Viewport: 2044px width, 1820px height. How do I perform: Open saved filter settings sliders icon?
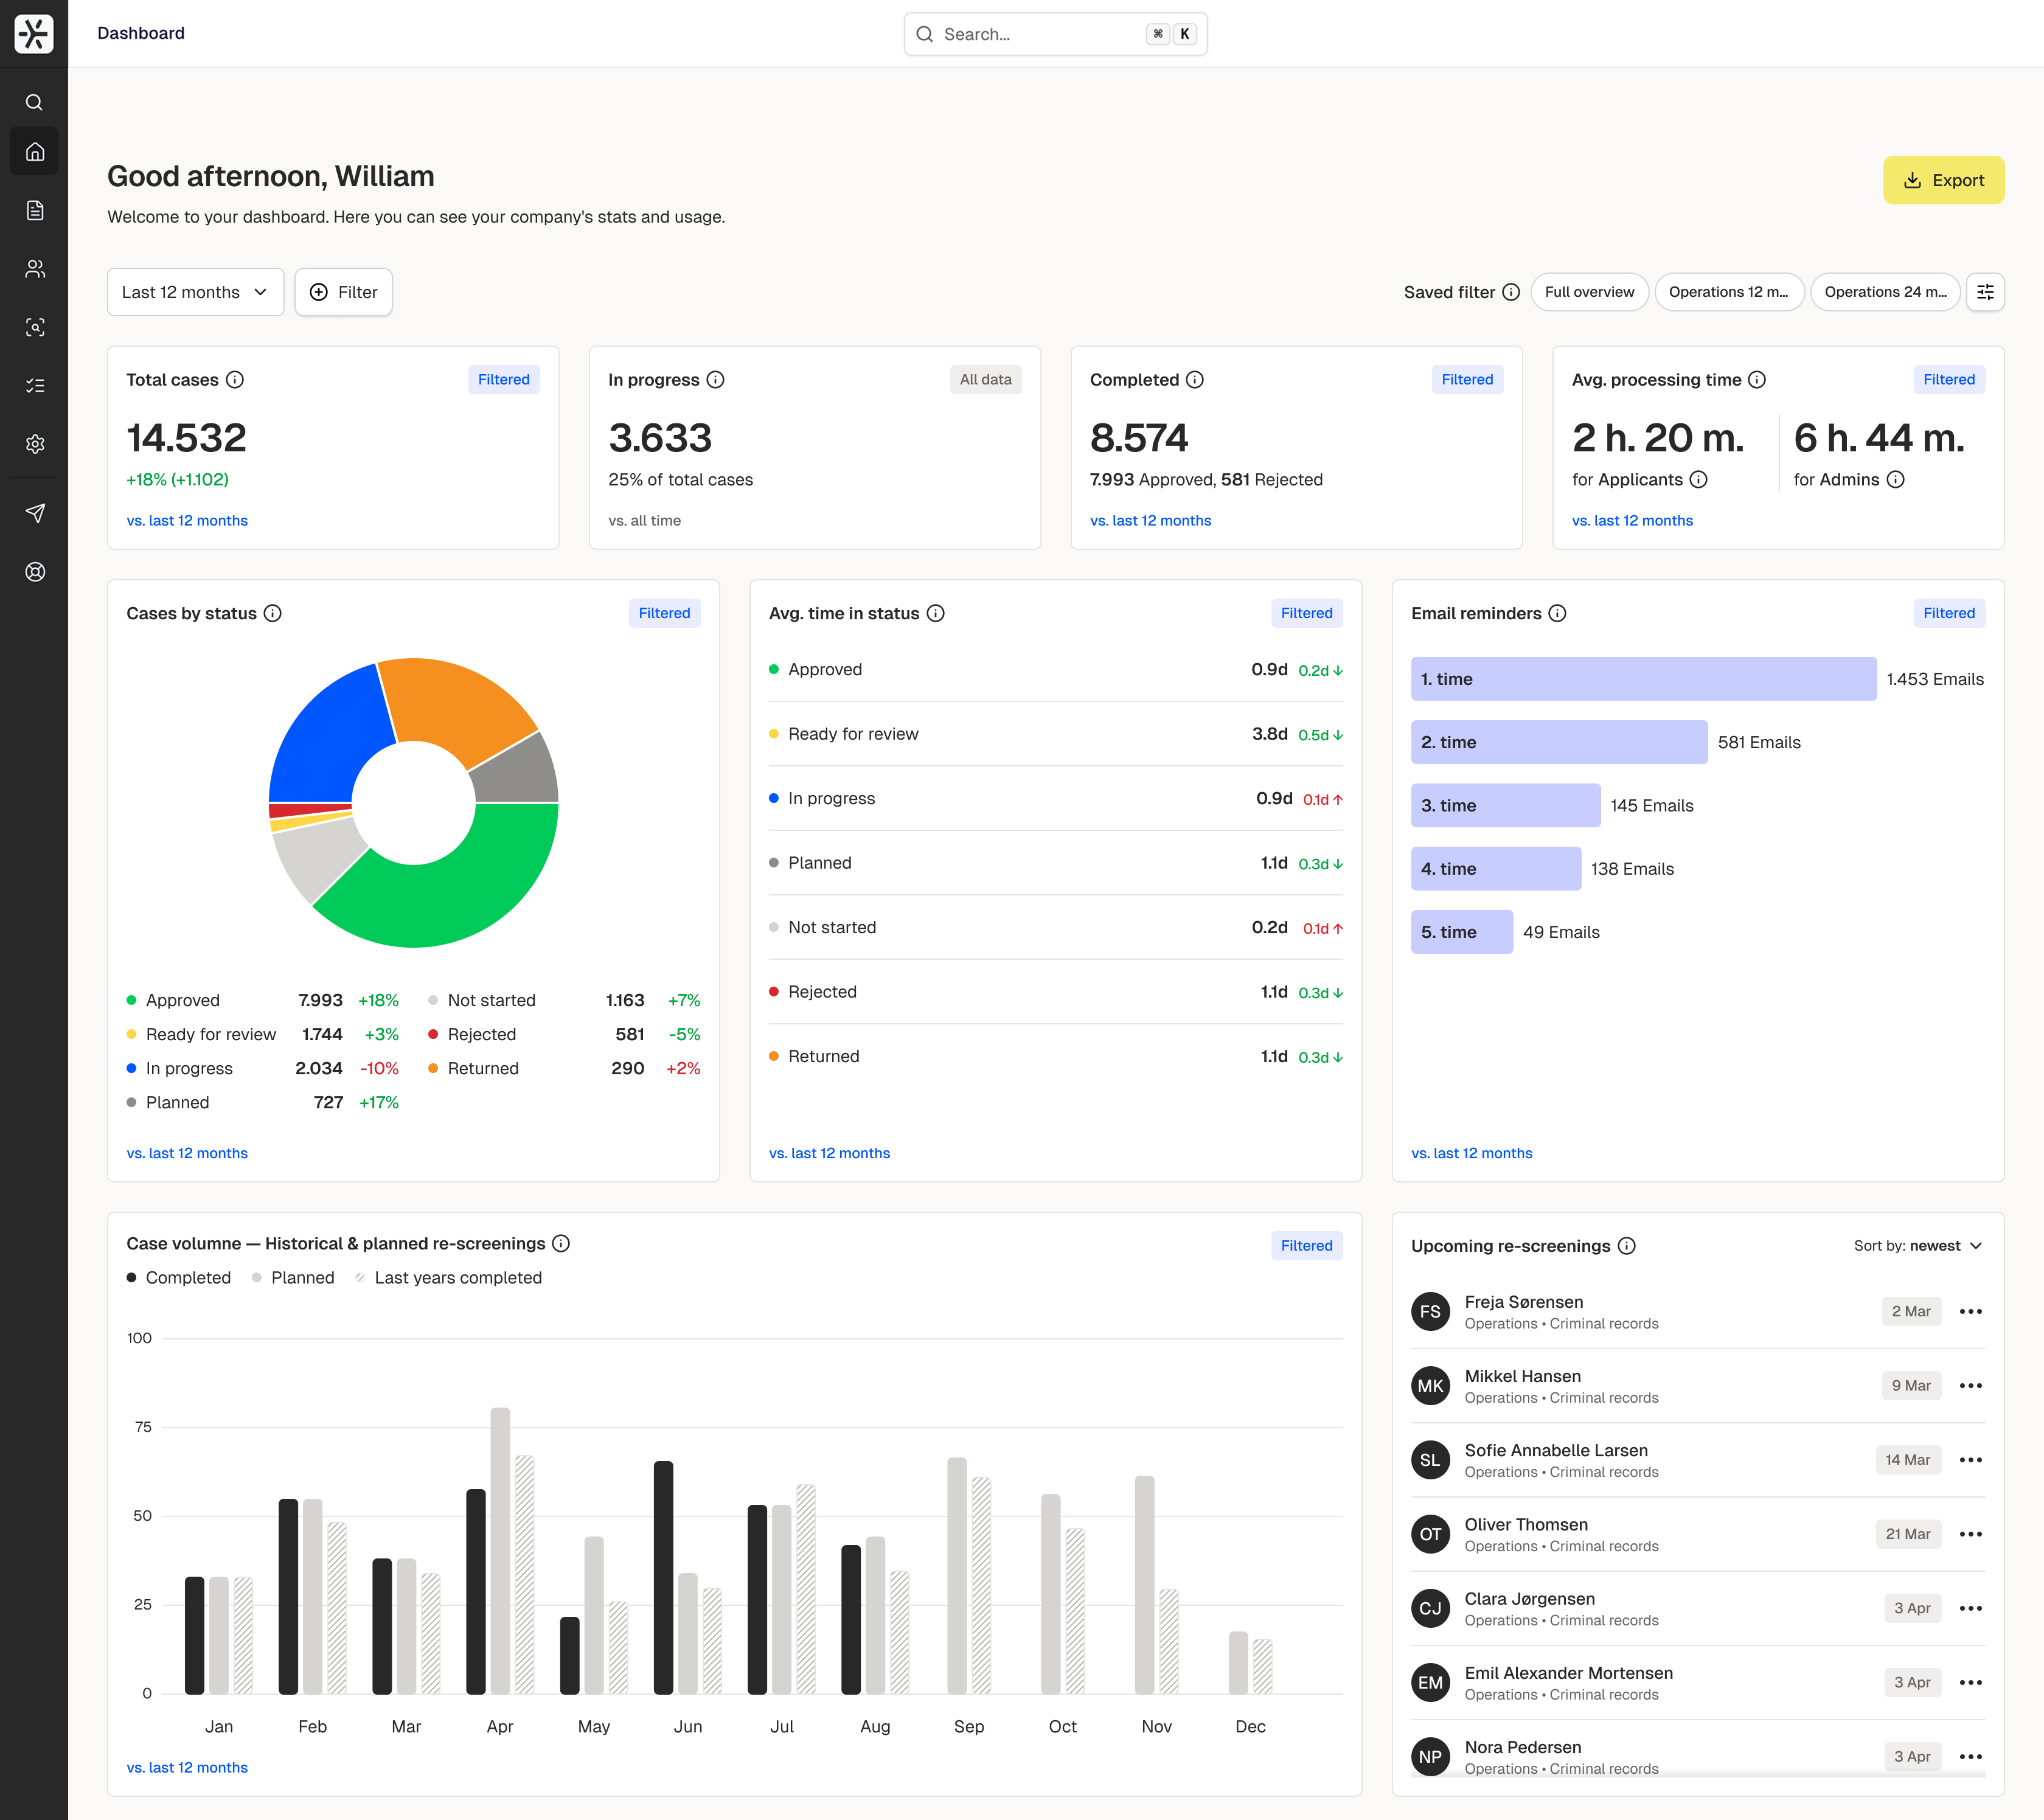[x=1985, y=292]
